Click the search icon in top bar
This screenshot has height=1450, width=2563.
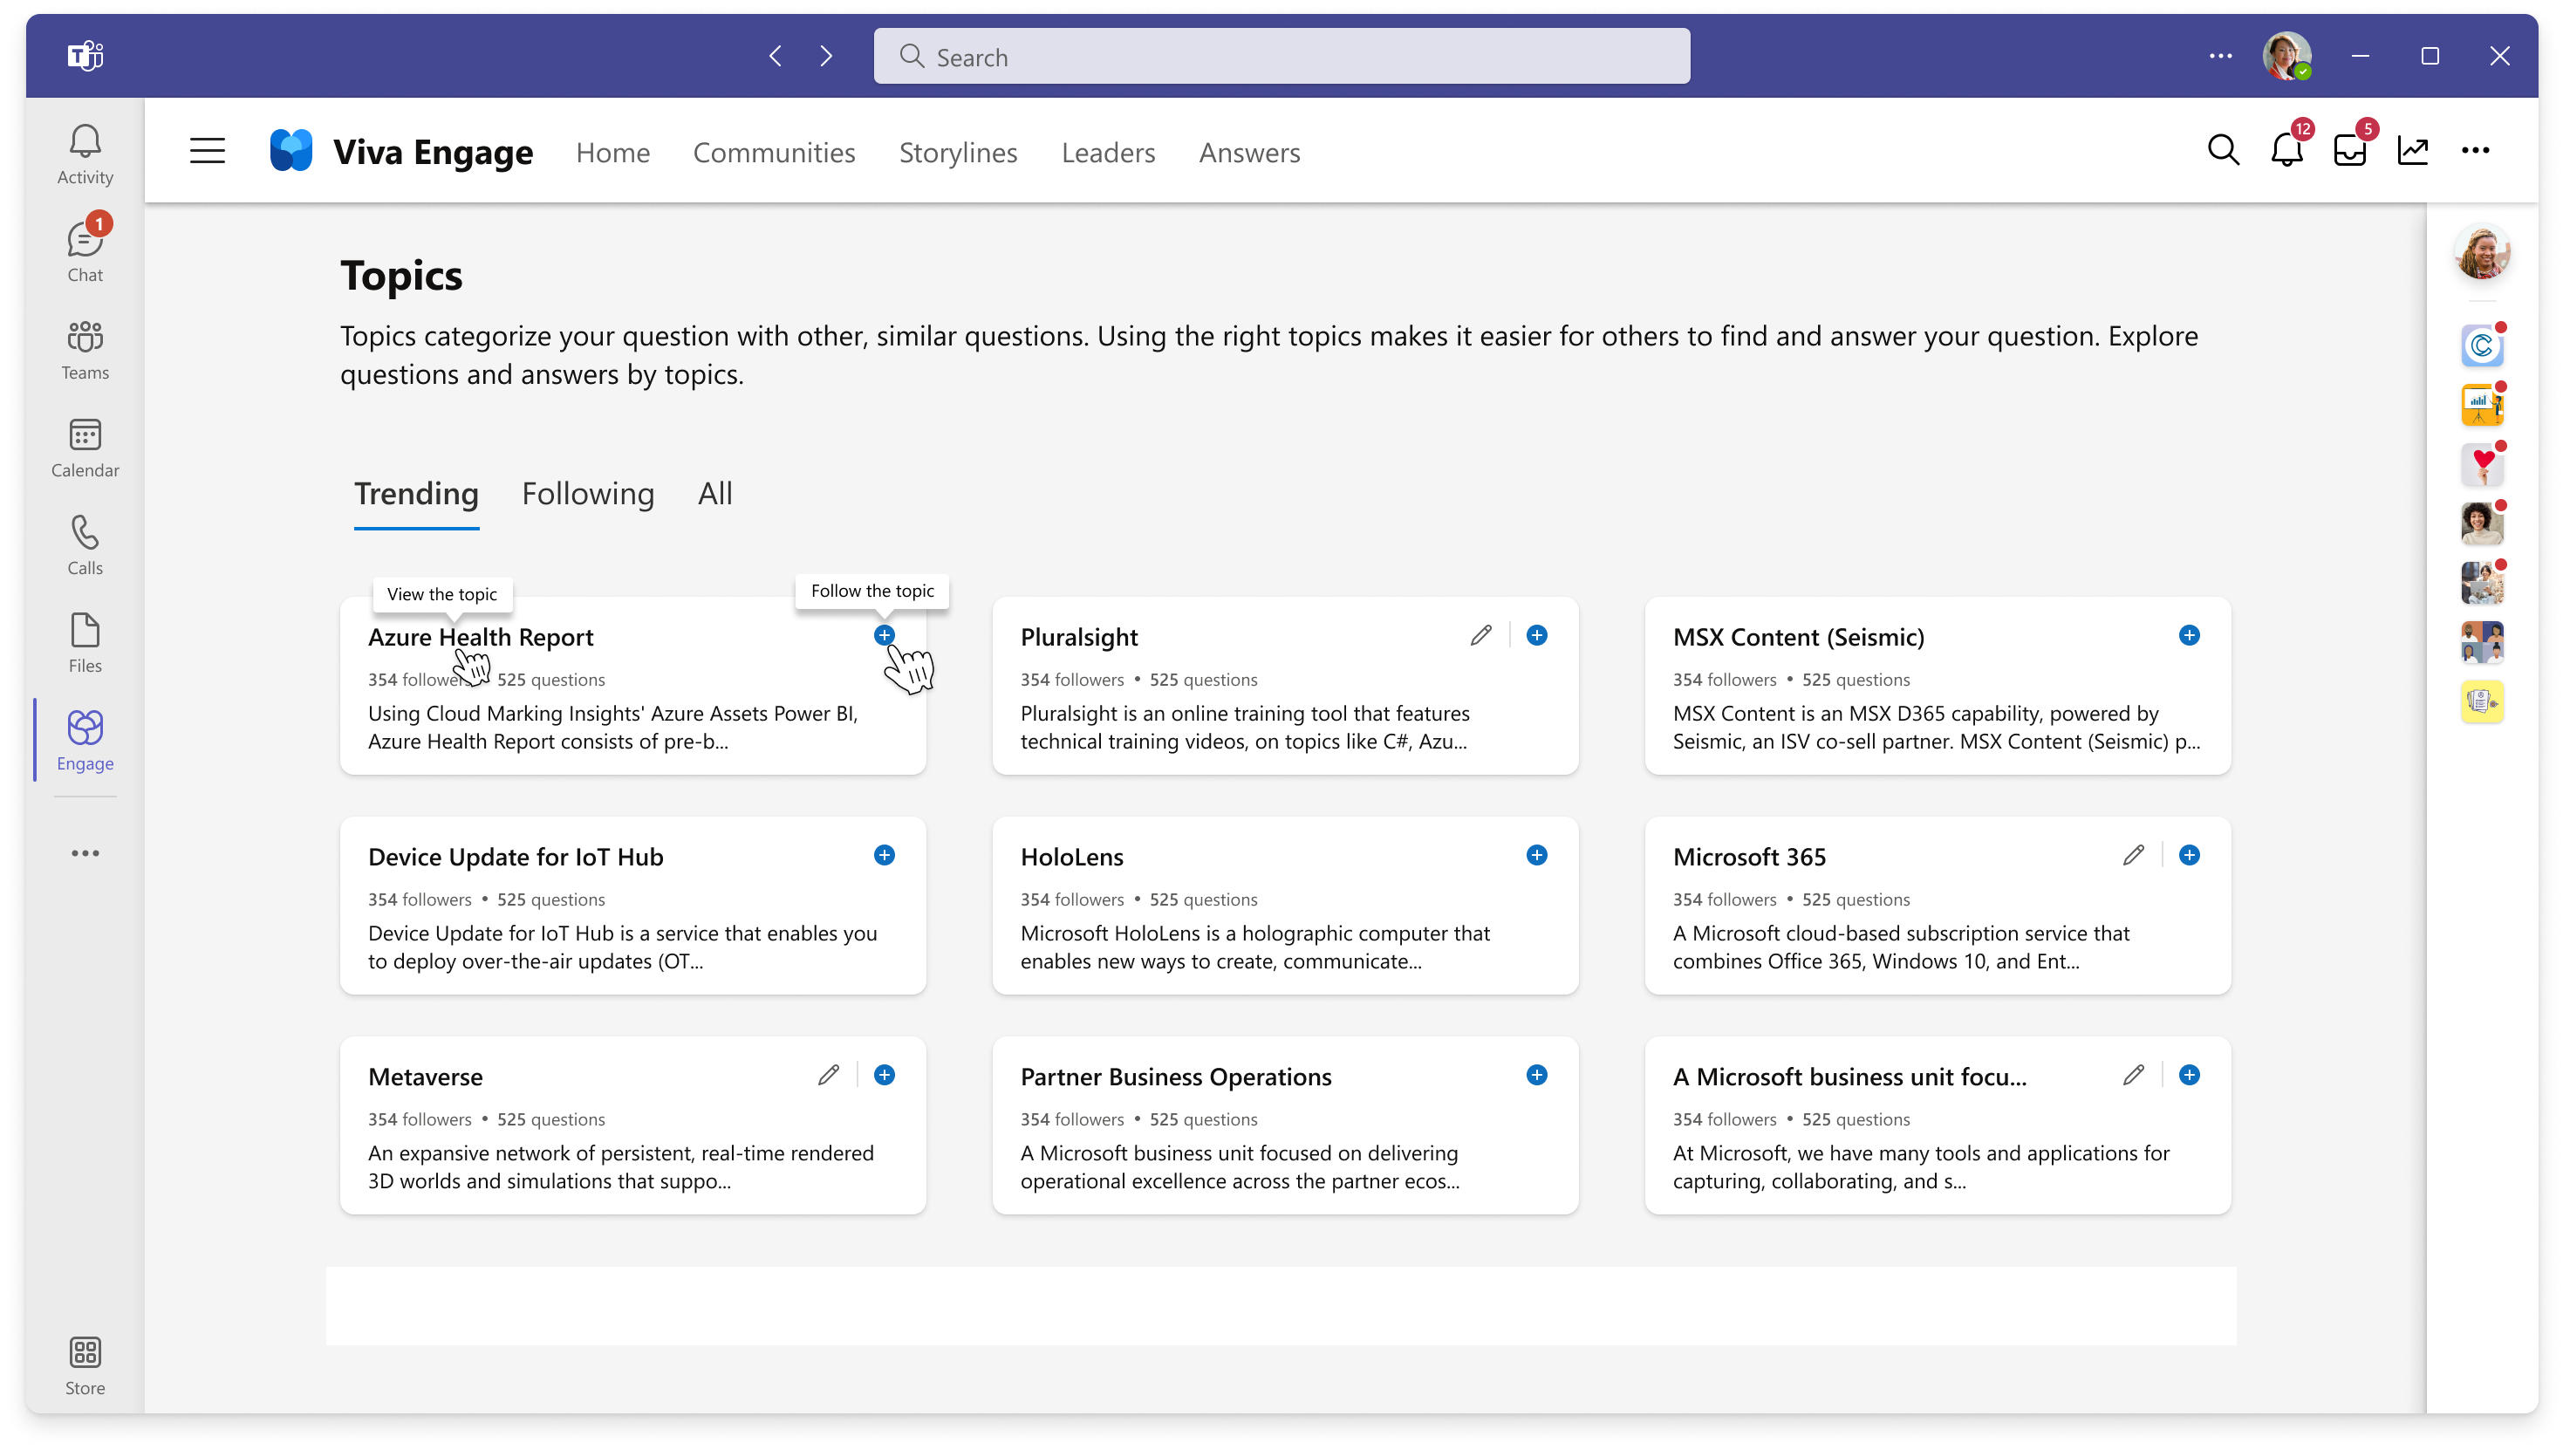click(x=2222, y=151)
